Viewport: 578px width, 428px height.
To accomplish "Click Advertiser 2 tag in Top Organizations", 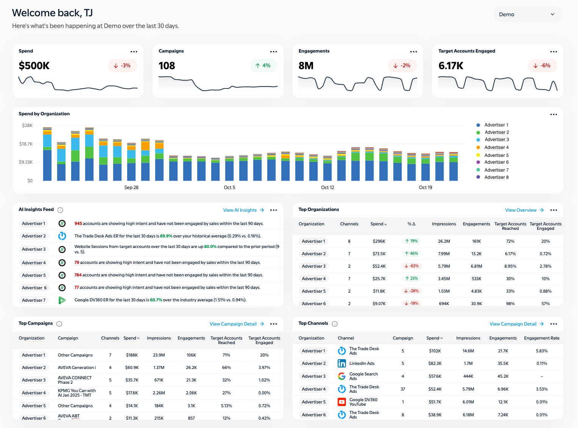I will point(313,254).
